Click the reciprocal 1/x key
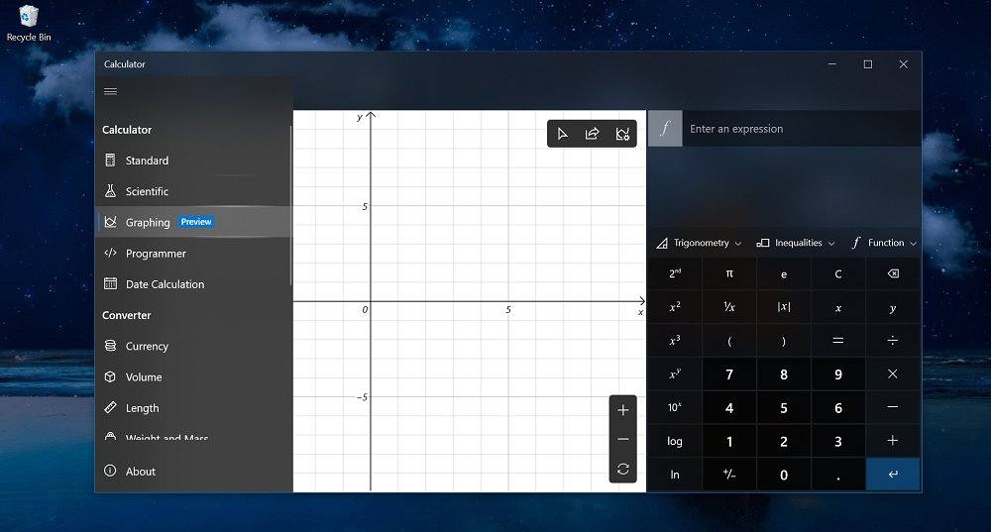Viewport: 991px width, 532px height. pos(729,307)
